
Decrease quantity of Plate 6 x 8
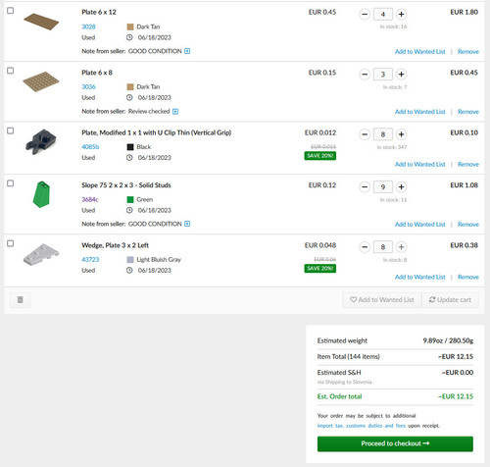point(365,75)
